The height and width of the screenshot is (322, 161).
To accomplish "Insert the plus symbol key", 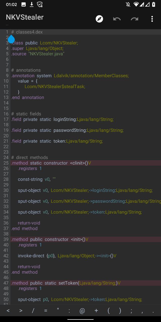I will [x=96, y=311].
